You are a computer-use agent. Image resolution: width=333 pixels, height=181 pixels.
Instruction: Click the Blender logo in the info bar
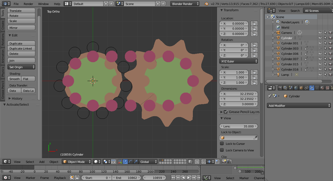pos(206,4)
